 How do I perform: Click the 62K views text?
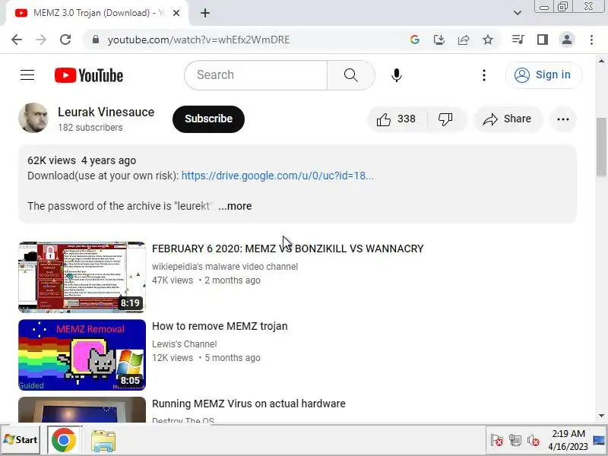[52, 160]
